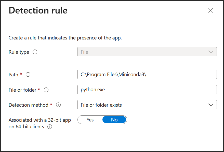Focus the File or folder field with python.exe
Screen dimensions: 224x152
click(147, 90)
